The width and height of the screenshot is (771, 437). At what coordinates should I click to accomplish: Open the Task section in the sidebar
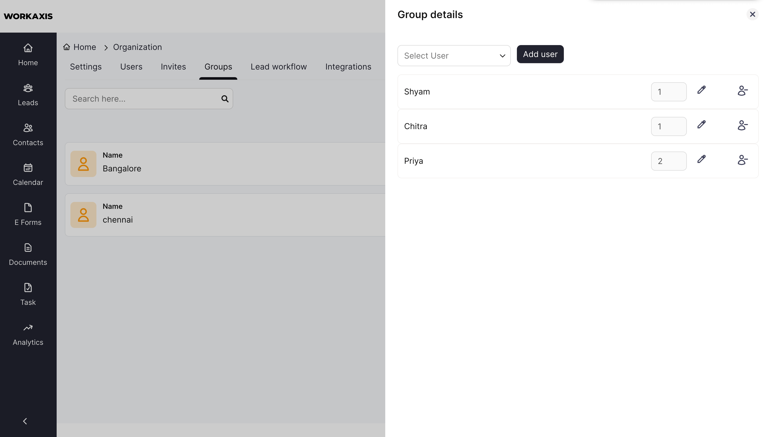[28, 294]
